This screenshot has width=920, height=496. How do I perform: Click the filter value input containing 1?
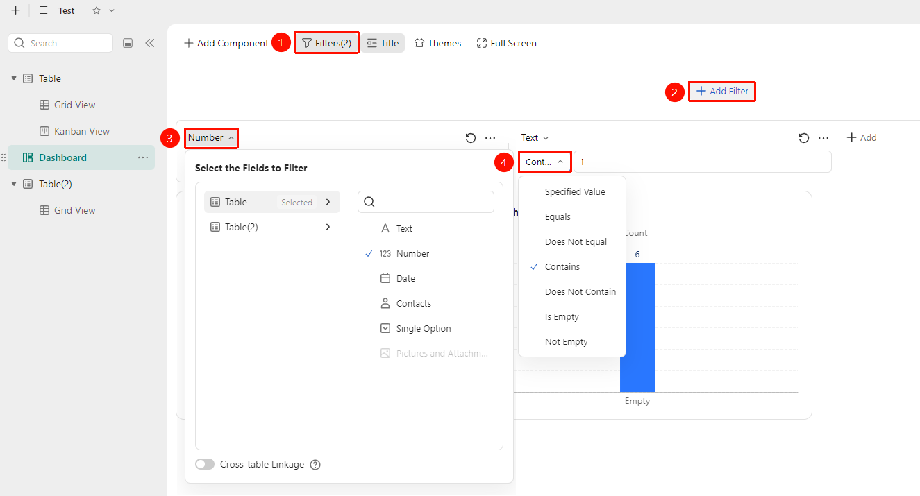703,162
